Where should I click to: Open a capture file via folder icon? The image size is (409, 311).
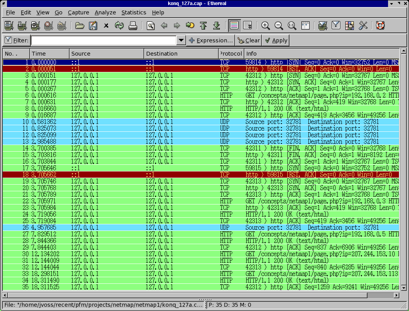point(80,26)
